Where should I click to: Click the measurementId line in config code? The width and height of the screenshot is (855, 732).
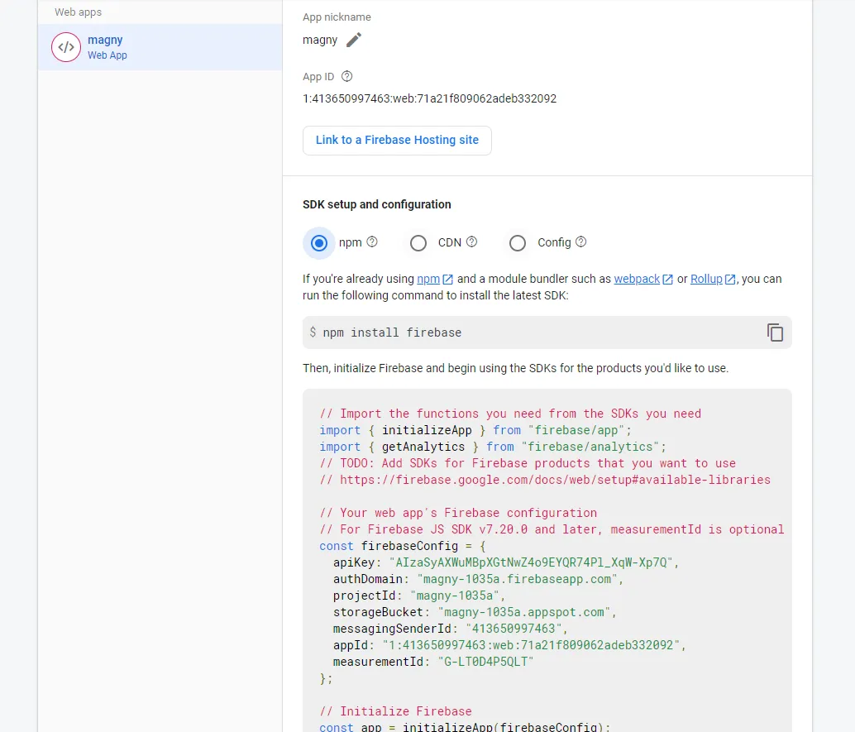click(x=433, y=662)
